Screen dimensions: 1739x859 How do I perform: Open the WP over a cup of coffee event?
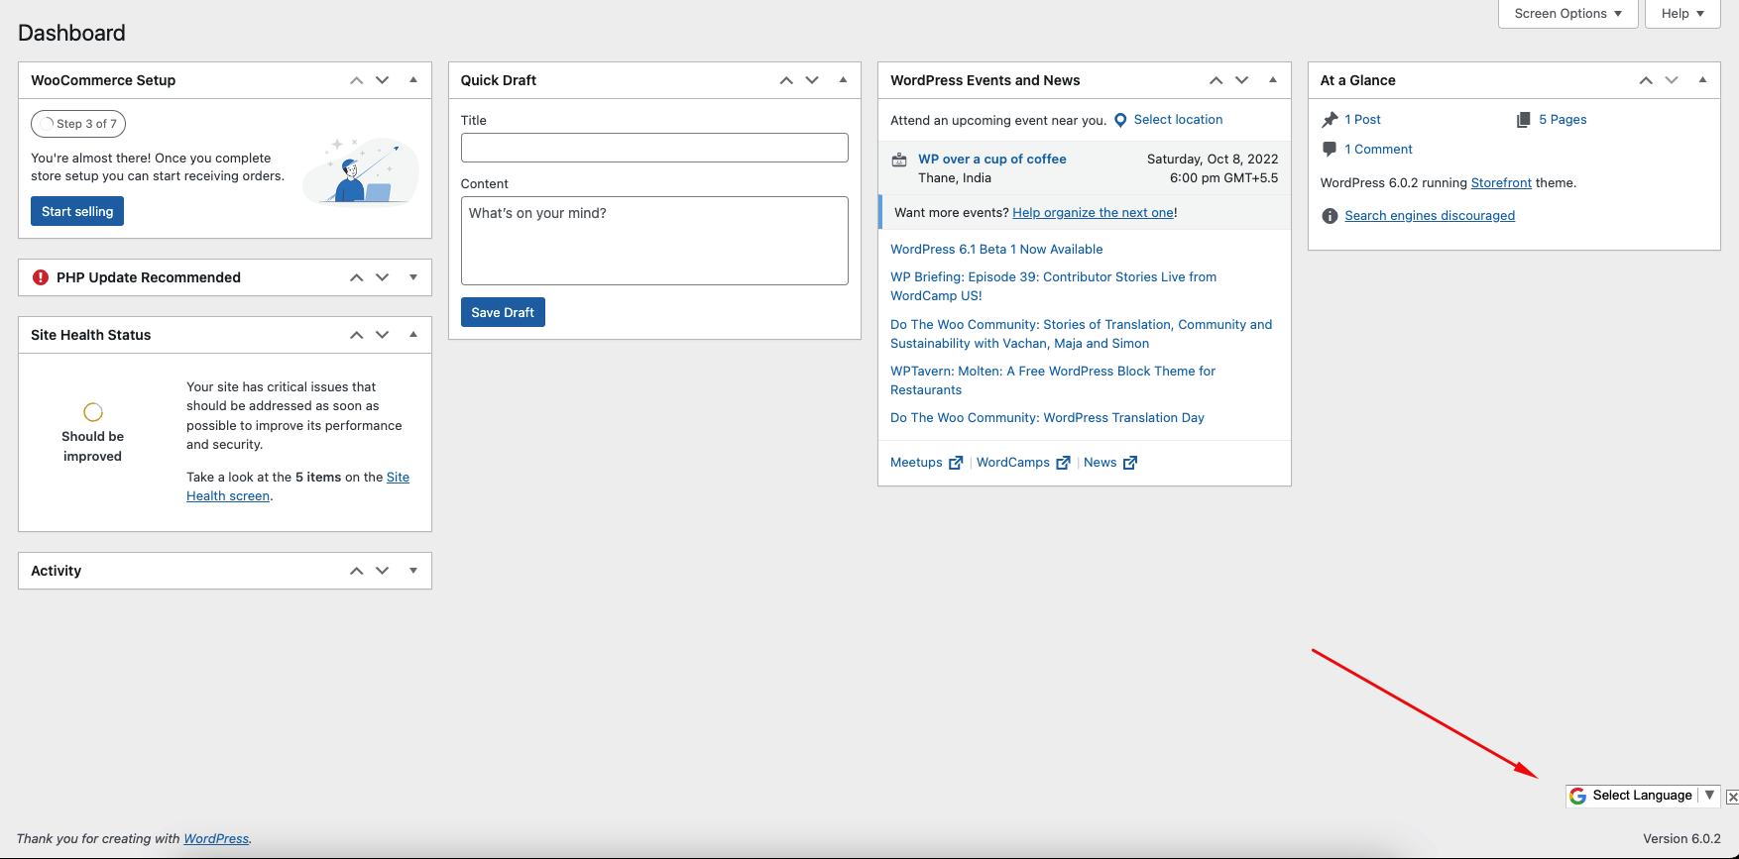992,159
